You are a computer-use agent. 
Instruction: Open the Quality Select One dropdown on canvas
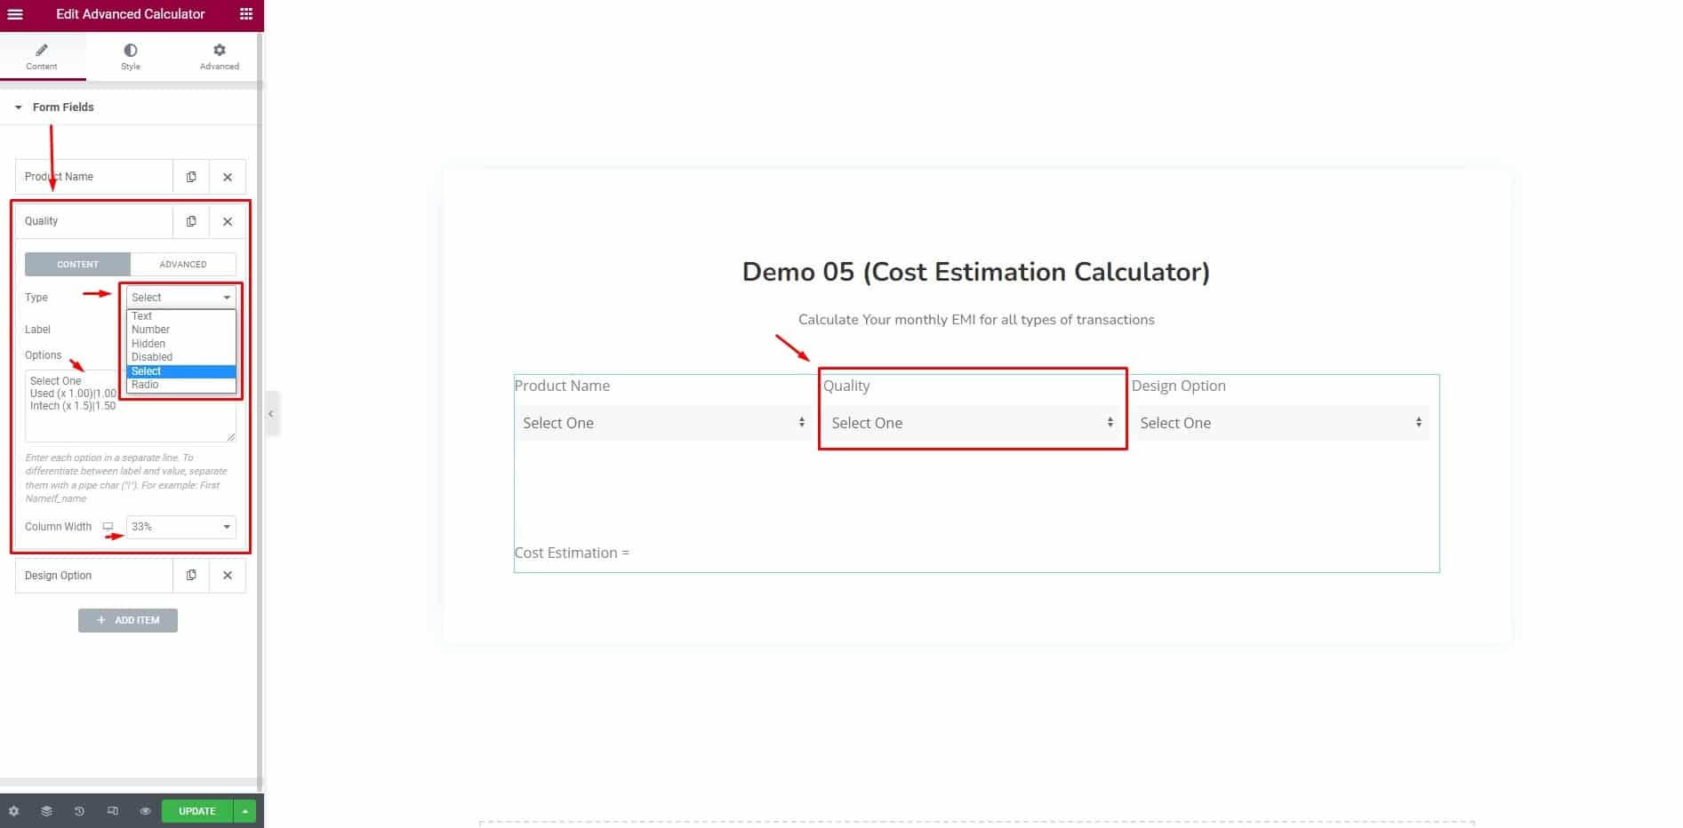tap(971, 423)
